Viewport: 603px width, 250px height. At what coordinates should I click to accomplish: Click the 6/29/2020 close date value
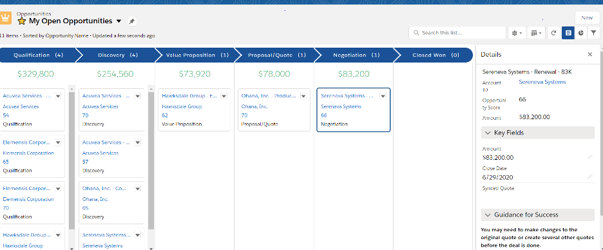pyautogui.click(x=497, y=177)
